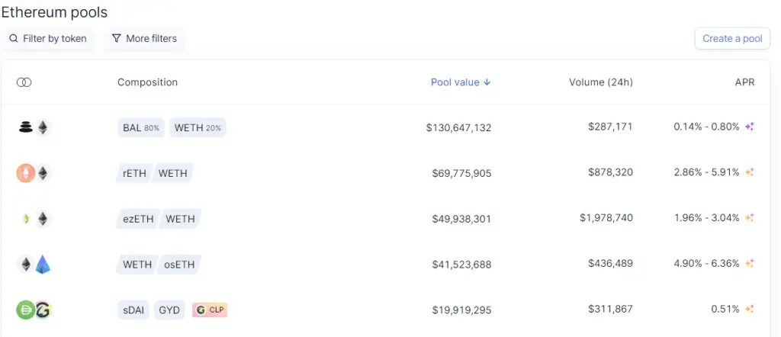
Task: Click the overlapping circles column header icon
Action: (x=24, y=82)
